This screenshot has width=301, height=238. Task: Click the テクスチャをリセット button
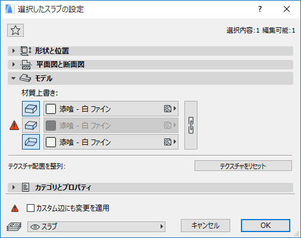tap(243, 166)
